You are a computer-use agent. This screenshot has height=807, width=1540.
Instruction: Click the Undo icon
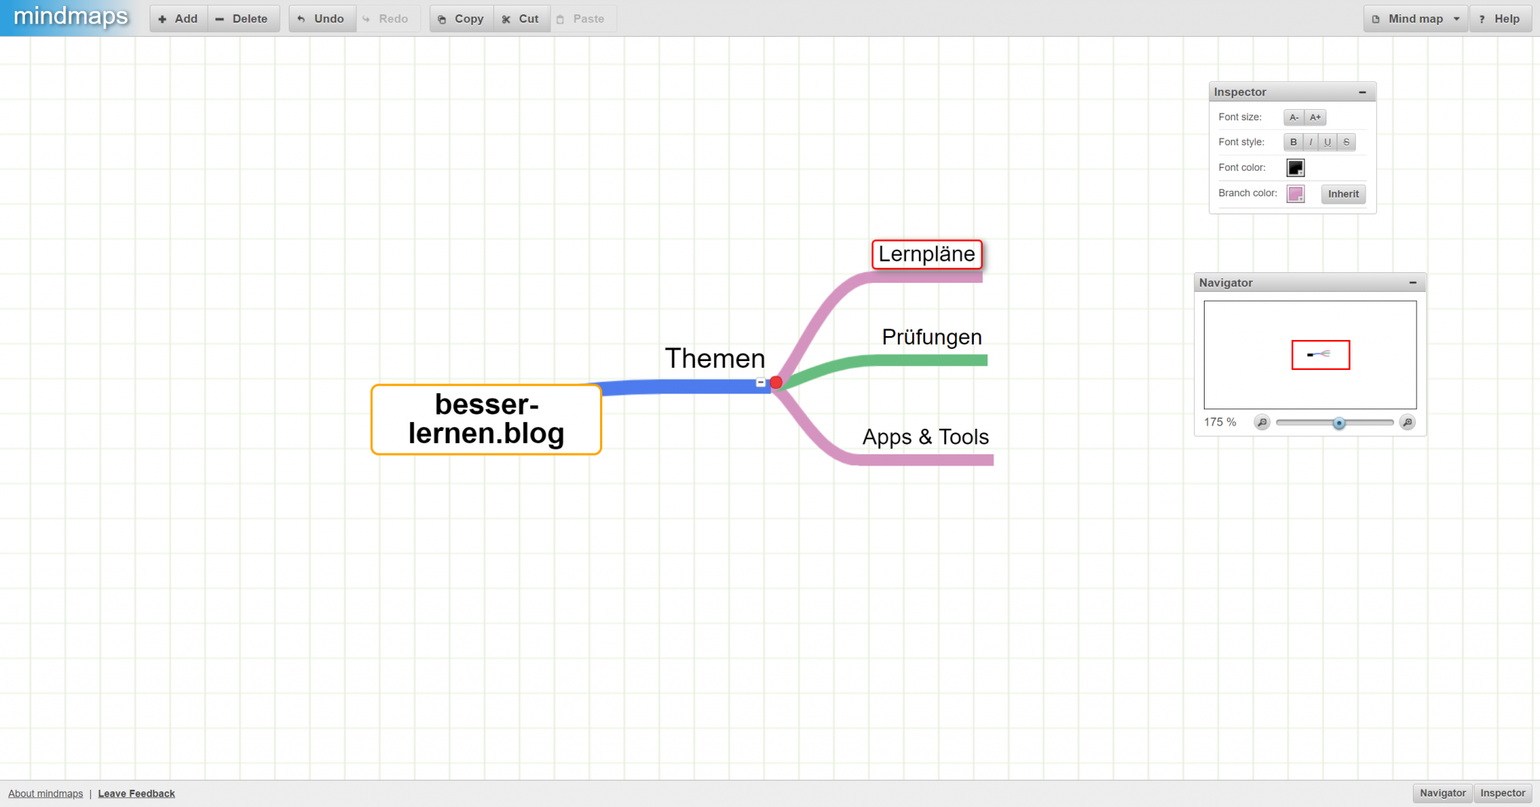(301, 19)
